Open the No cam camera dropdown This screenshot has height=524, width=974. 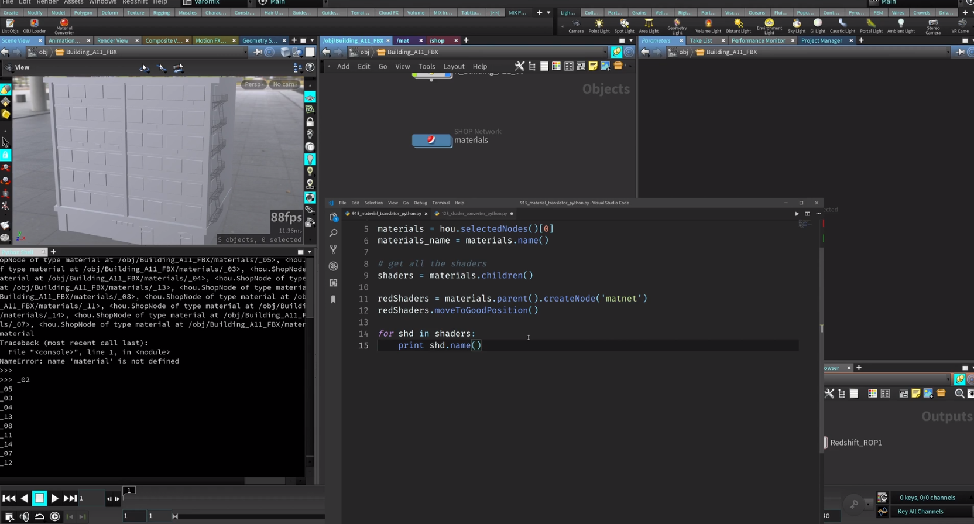click(x=285, y=84)
